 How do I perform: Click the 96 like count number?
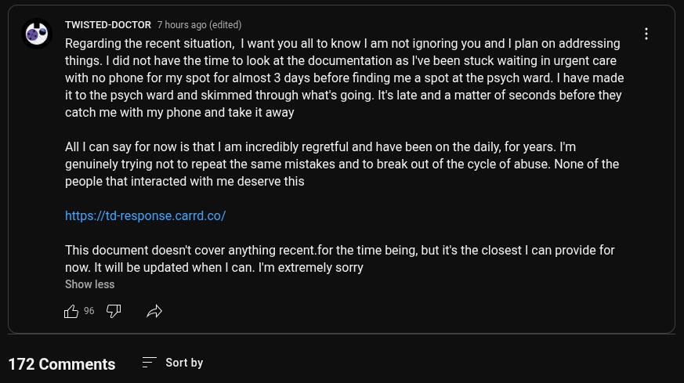[89, 312]
